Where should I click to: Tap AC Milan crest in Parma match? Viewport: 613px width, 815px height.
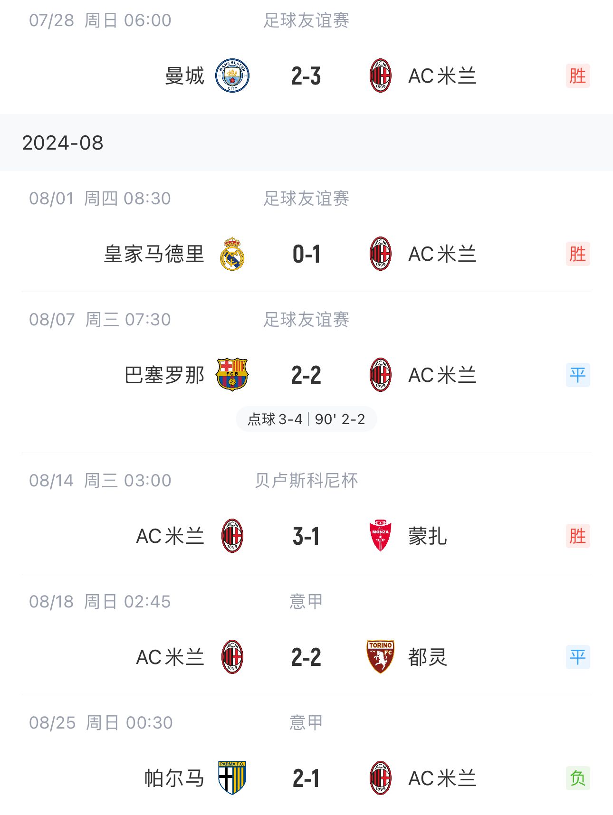click(380, 778)
